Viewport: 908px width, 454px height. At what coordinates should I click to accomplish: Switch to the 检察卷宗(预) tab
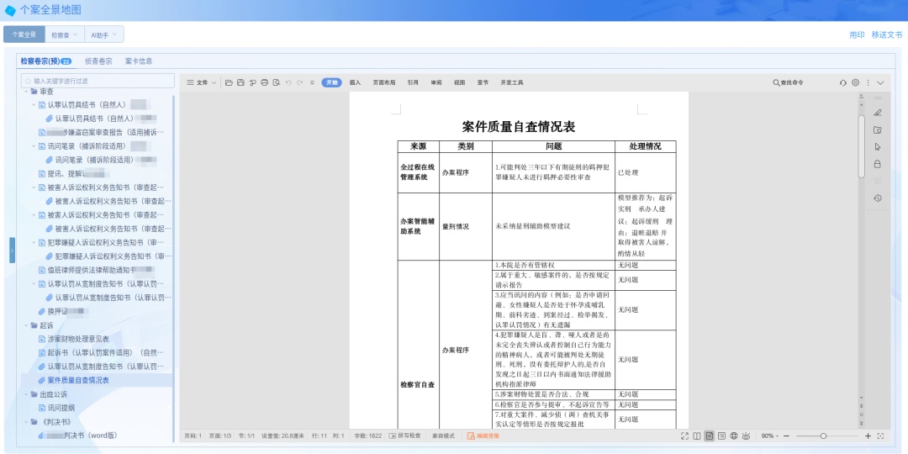(45, 61)
